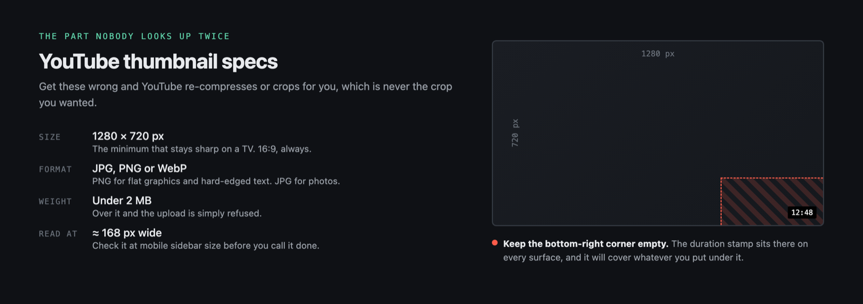The width and height of the screenshot is (863, 304).
Task: Click the thumbnail preview frame center
Action: pyautogui.click(x=657, y=133)
